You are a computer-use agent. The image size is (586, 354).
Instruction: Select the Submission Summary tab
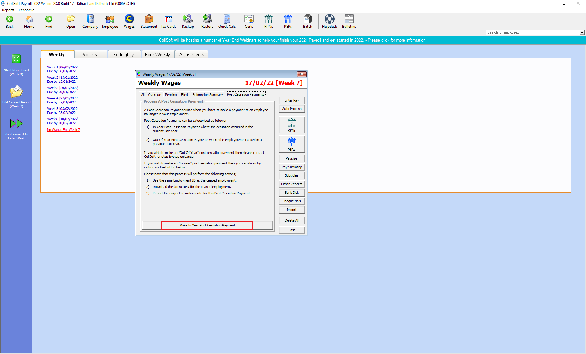208,95
